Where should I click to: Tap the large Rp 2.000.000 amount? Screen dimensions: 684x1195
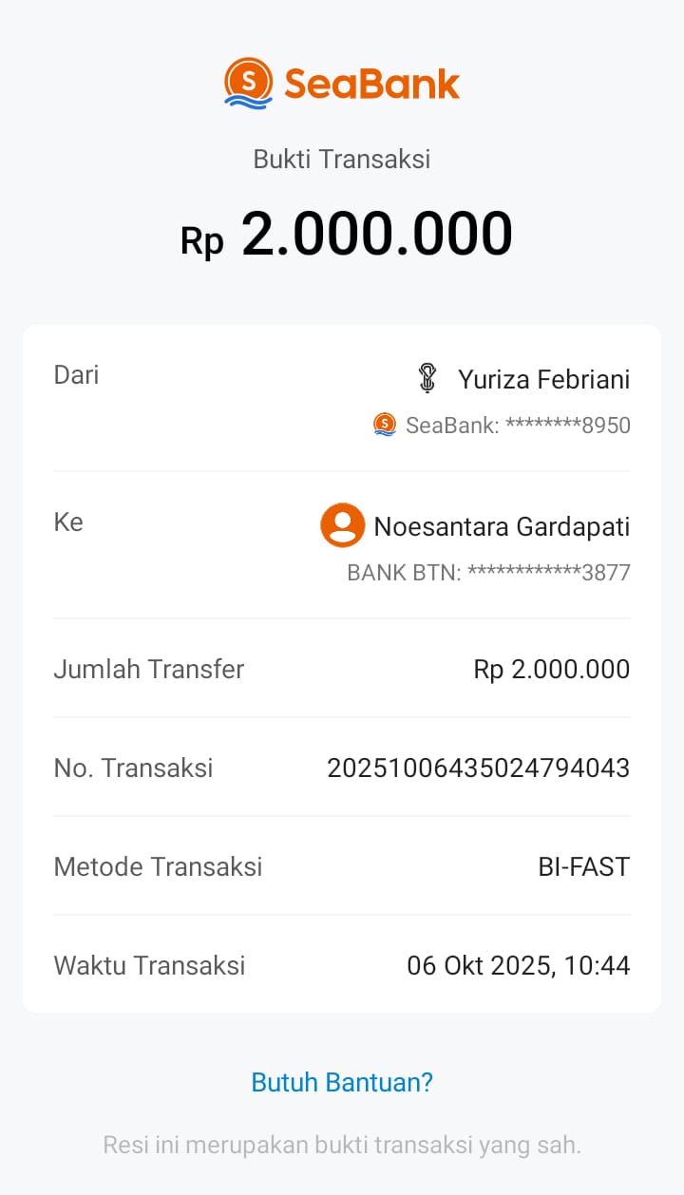click(x=347, y=235)
